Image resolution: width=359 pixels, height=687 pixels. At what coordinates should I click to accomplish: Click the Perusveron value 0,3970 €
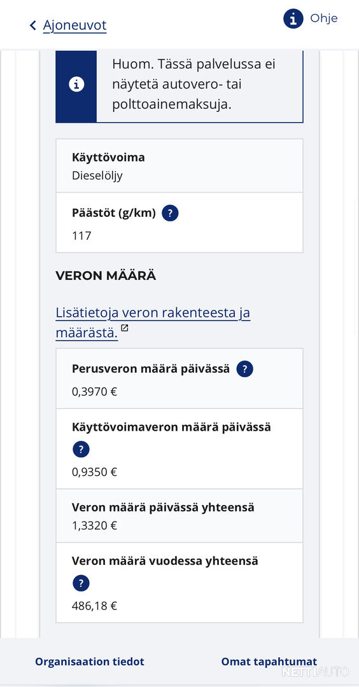(94, 392)
